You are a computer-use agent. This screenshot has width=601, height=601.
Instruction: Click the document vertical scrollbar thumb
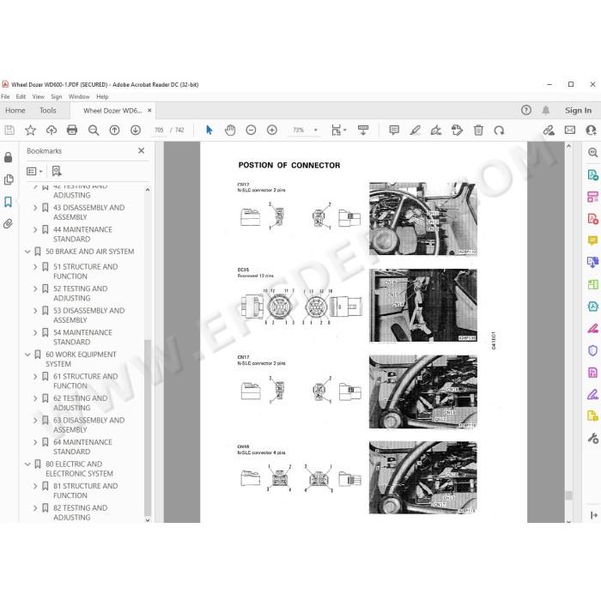[x=568, y=495]
